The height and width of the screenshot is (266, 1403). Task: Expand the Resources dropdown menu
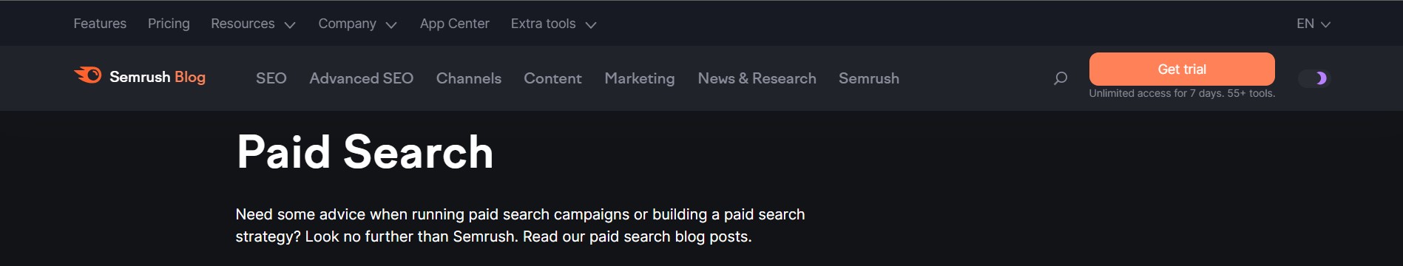click(253, 24)
